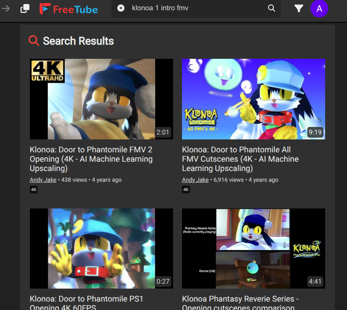Run the search with the magnifier icon
Image resolution: width=347 pixels, height=310 pixels.
coord(272,8)
